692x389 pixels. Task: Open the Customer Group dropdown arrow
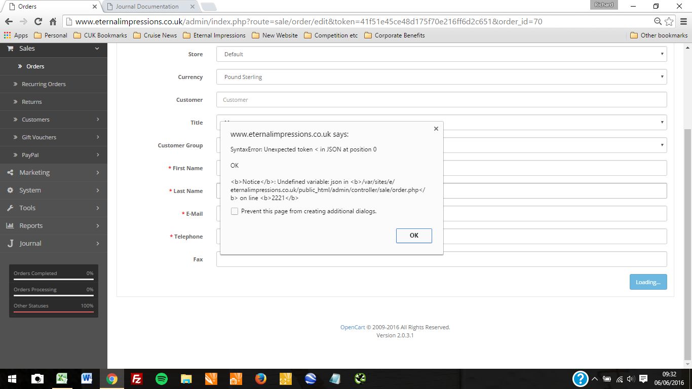662,145
